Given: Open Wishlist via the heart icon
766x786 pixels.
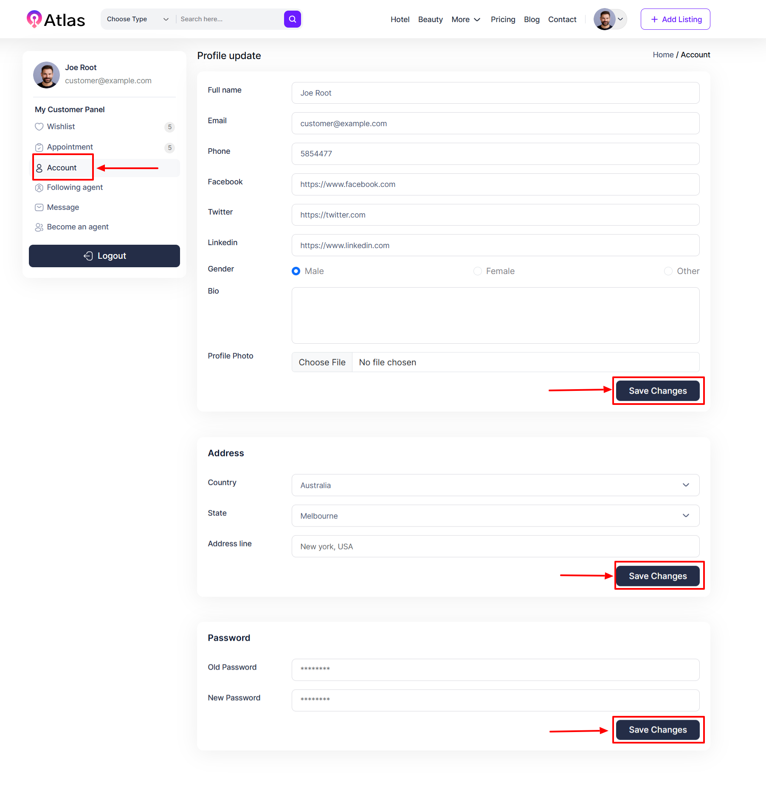Looking at the screenshot, I should tap(39, 127).
